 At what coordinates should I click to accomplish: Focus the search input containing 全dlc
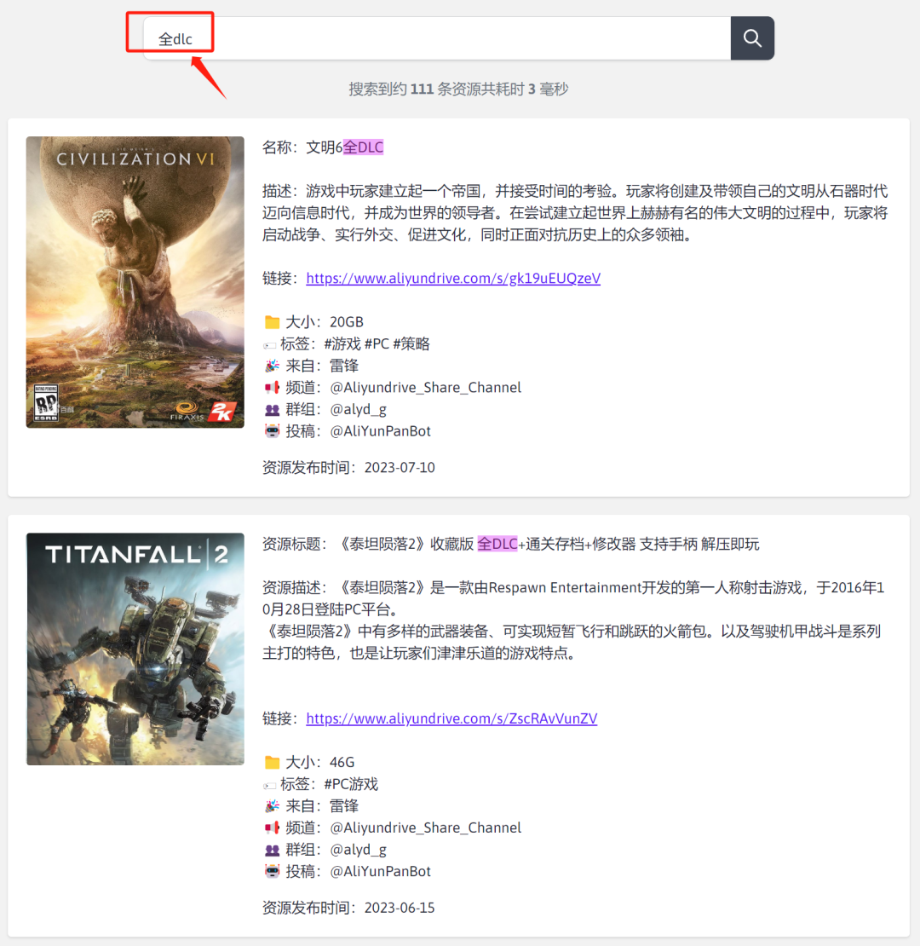(x=437, y=38)
